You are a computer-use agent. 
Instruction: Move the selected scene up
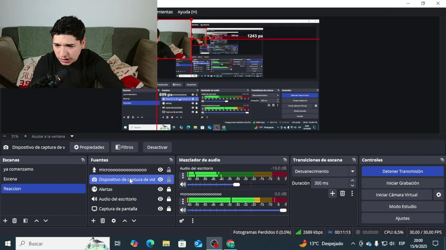(x=36, y=221)
